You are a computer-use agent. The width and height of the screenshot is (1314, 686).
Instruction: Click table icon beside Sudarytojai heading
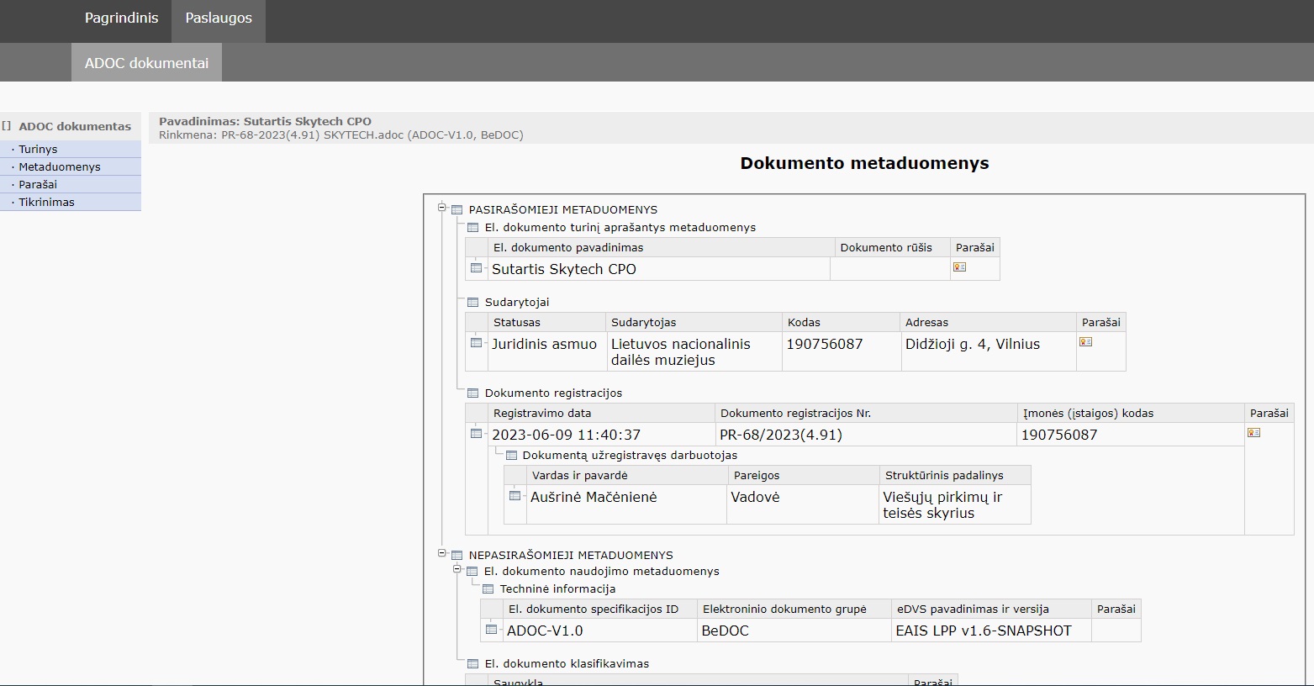click(x=472, y=303)
